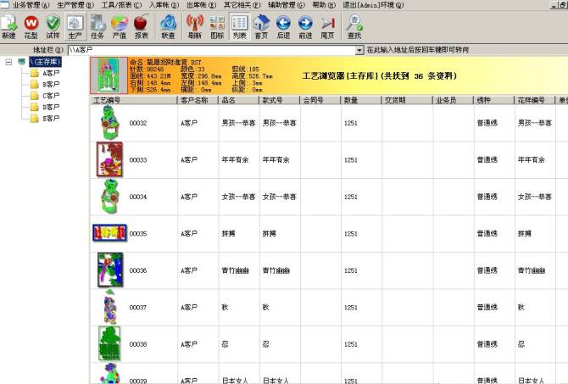Click the 产值 output value chart icon
Viewport: 568px width, 384px height.
[x=120, y=26]
